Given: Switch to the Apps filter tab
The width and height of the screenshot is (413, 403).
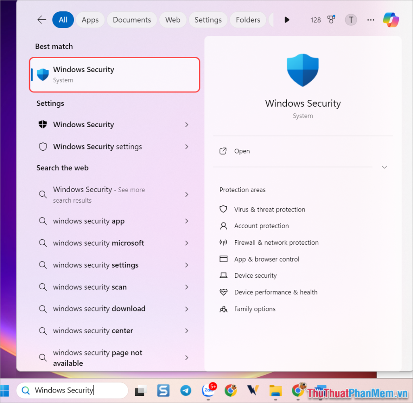Looking at the screenshot, I should [90, 20].
